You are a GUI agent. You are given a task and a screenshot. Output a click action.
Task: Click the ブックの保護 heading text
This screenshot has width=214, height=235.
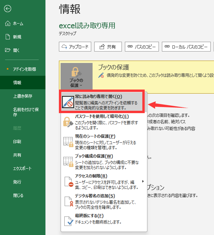point(114,67)
